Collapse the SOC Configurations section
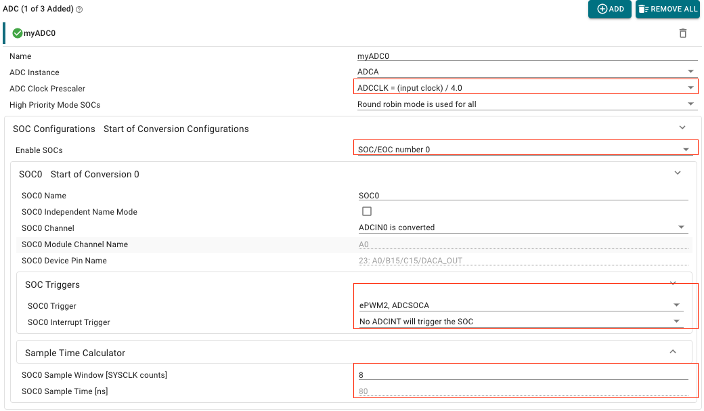Image resolution: width=704 pixels, height=411 pixels. (x=682, y=127)
